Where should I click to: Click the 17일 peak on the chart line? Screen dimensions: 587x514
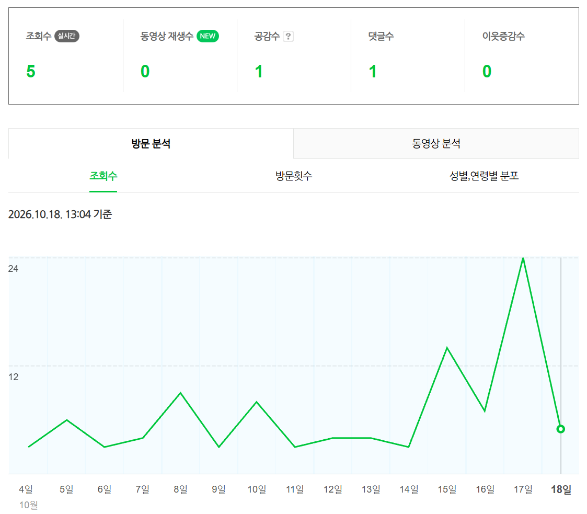[x=523, y=258]
